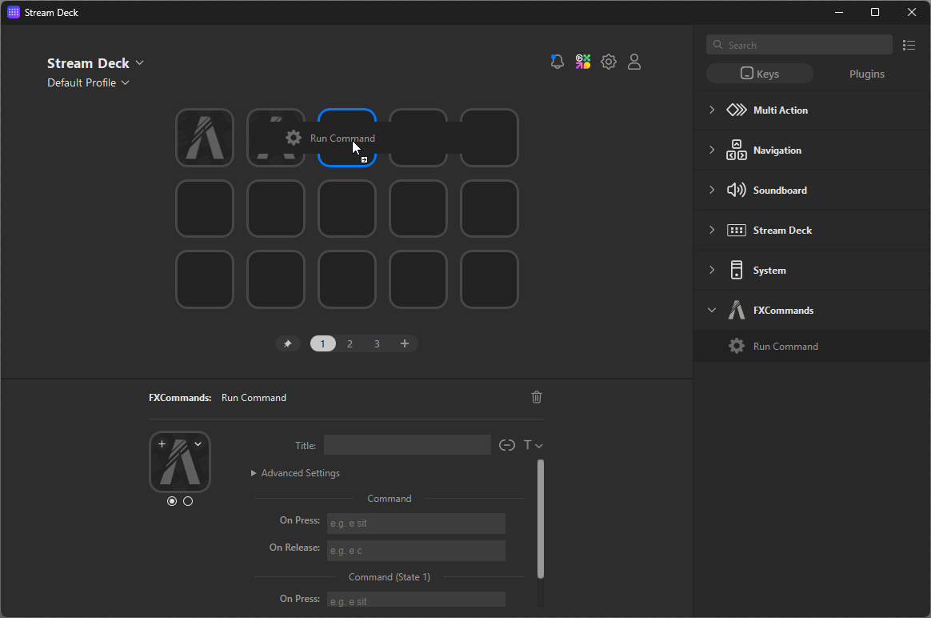931x618 pixels.
Task: Click the Run Command gear icon in sidebar
Action: (x=737, y=346)
